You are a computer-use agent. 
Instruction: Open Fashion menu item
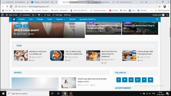pos(22,19)
